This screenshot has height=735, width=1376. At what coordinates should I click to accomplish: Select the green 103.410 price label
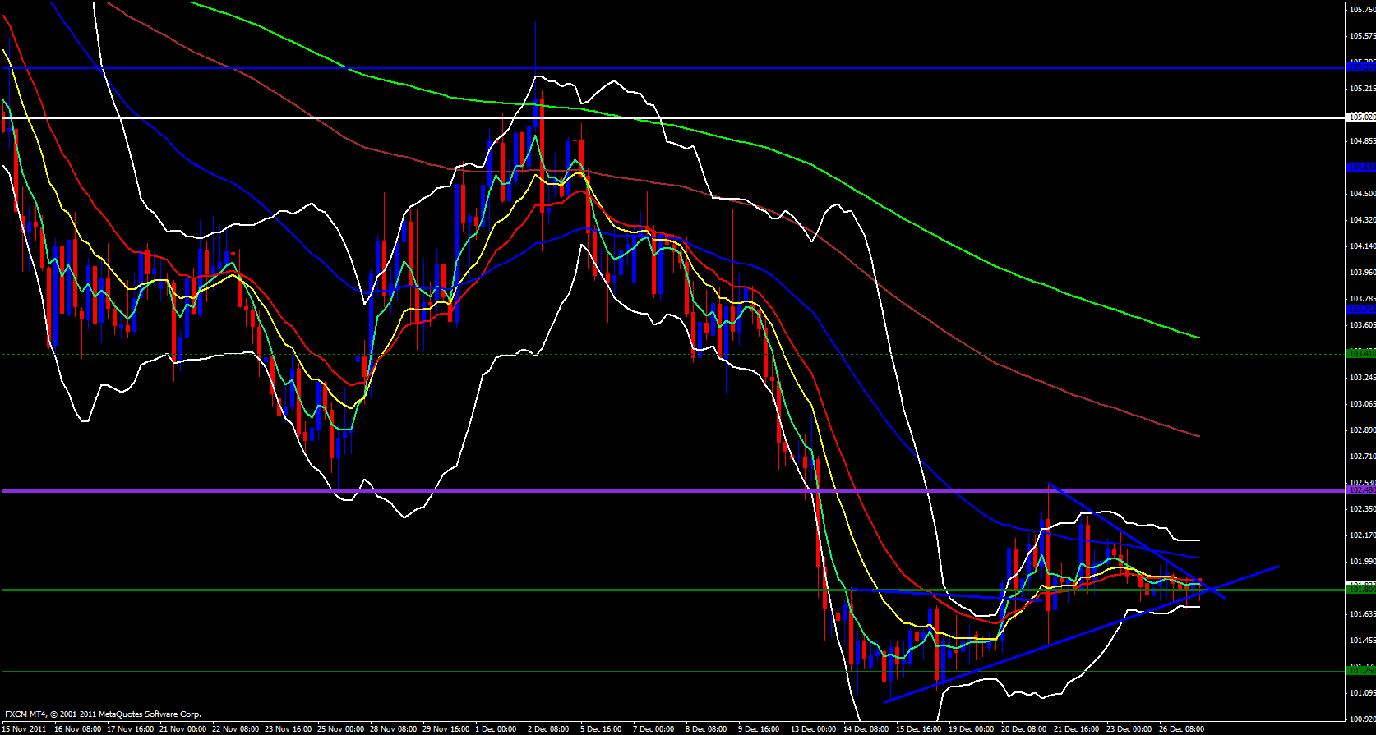[x=1360, y=353]
